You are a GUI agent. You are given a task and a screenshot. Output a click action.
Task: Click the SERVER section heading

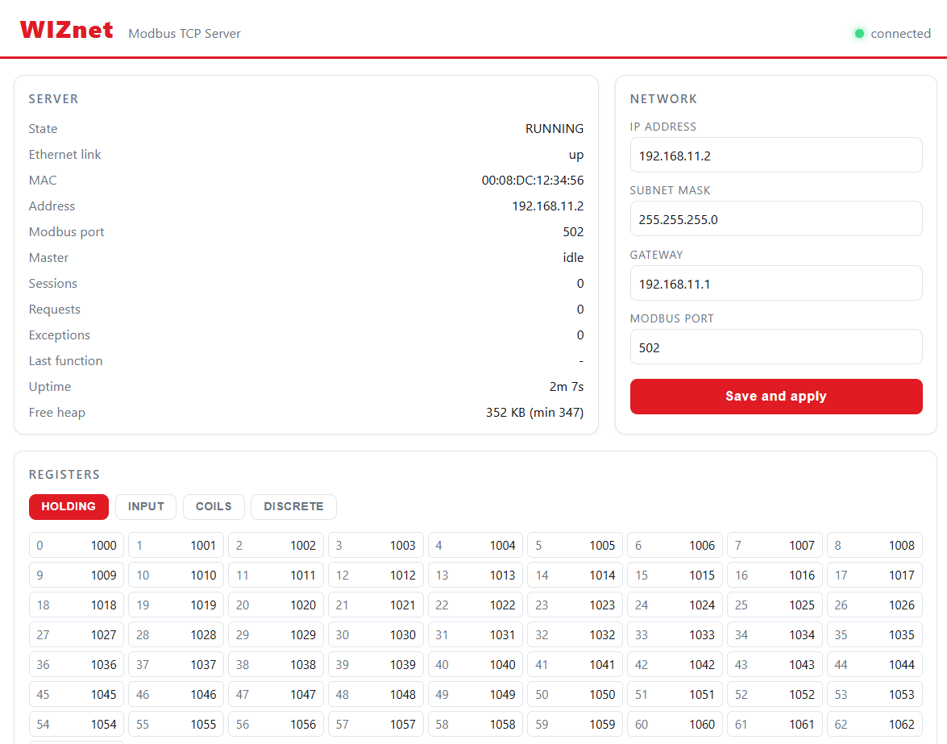click(x=53, y=99)
